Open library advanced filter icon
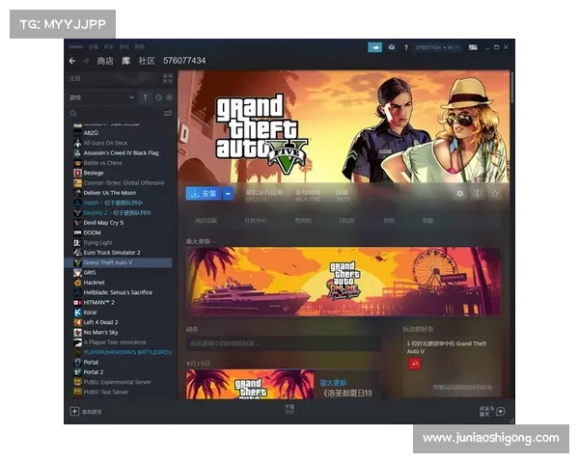Screen dimensions: 579x463 point(168,113)
